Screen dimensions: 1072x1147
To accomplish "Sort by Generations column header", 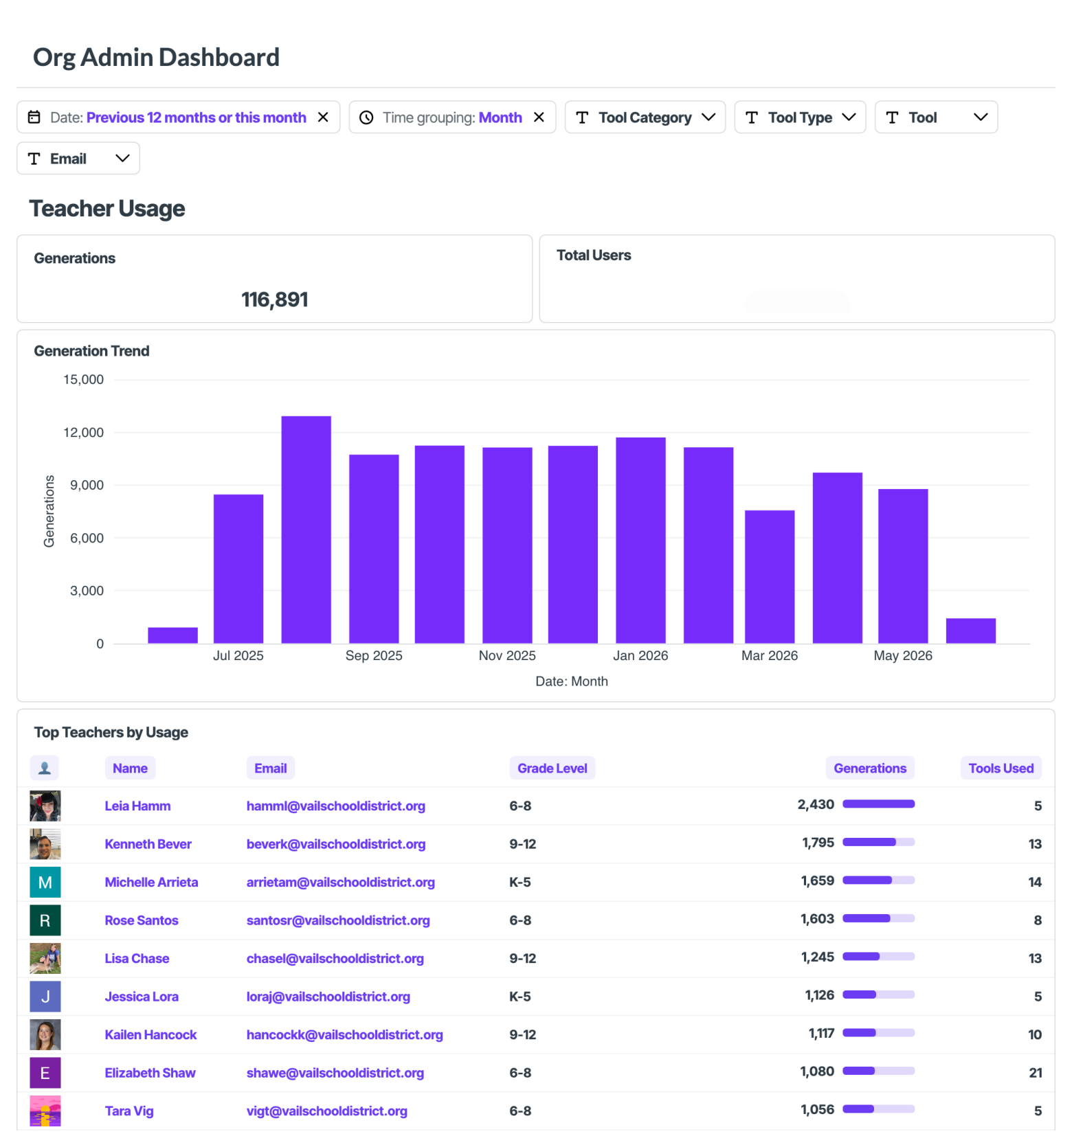I will tap(870, 768).
